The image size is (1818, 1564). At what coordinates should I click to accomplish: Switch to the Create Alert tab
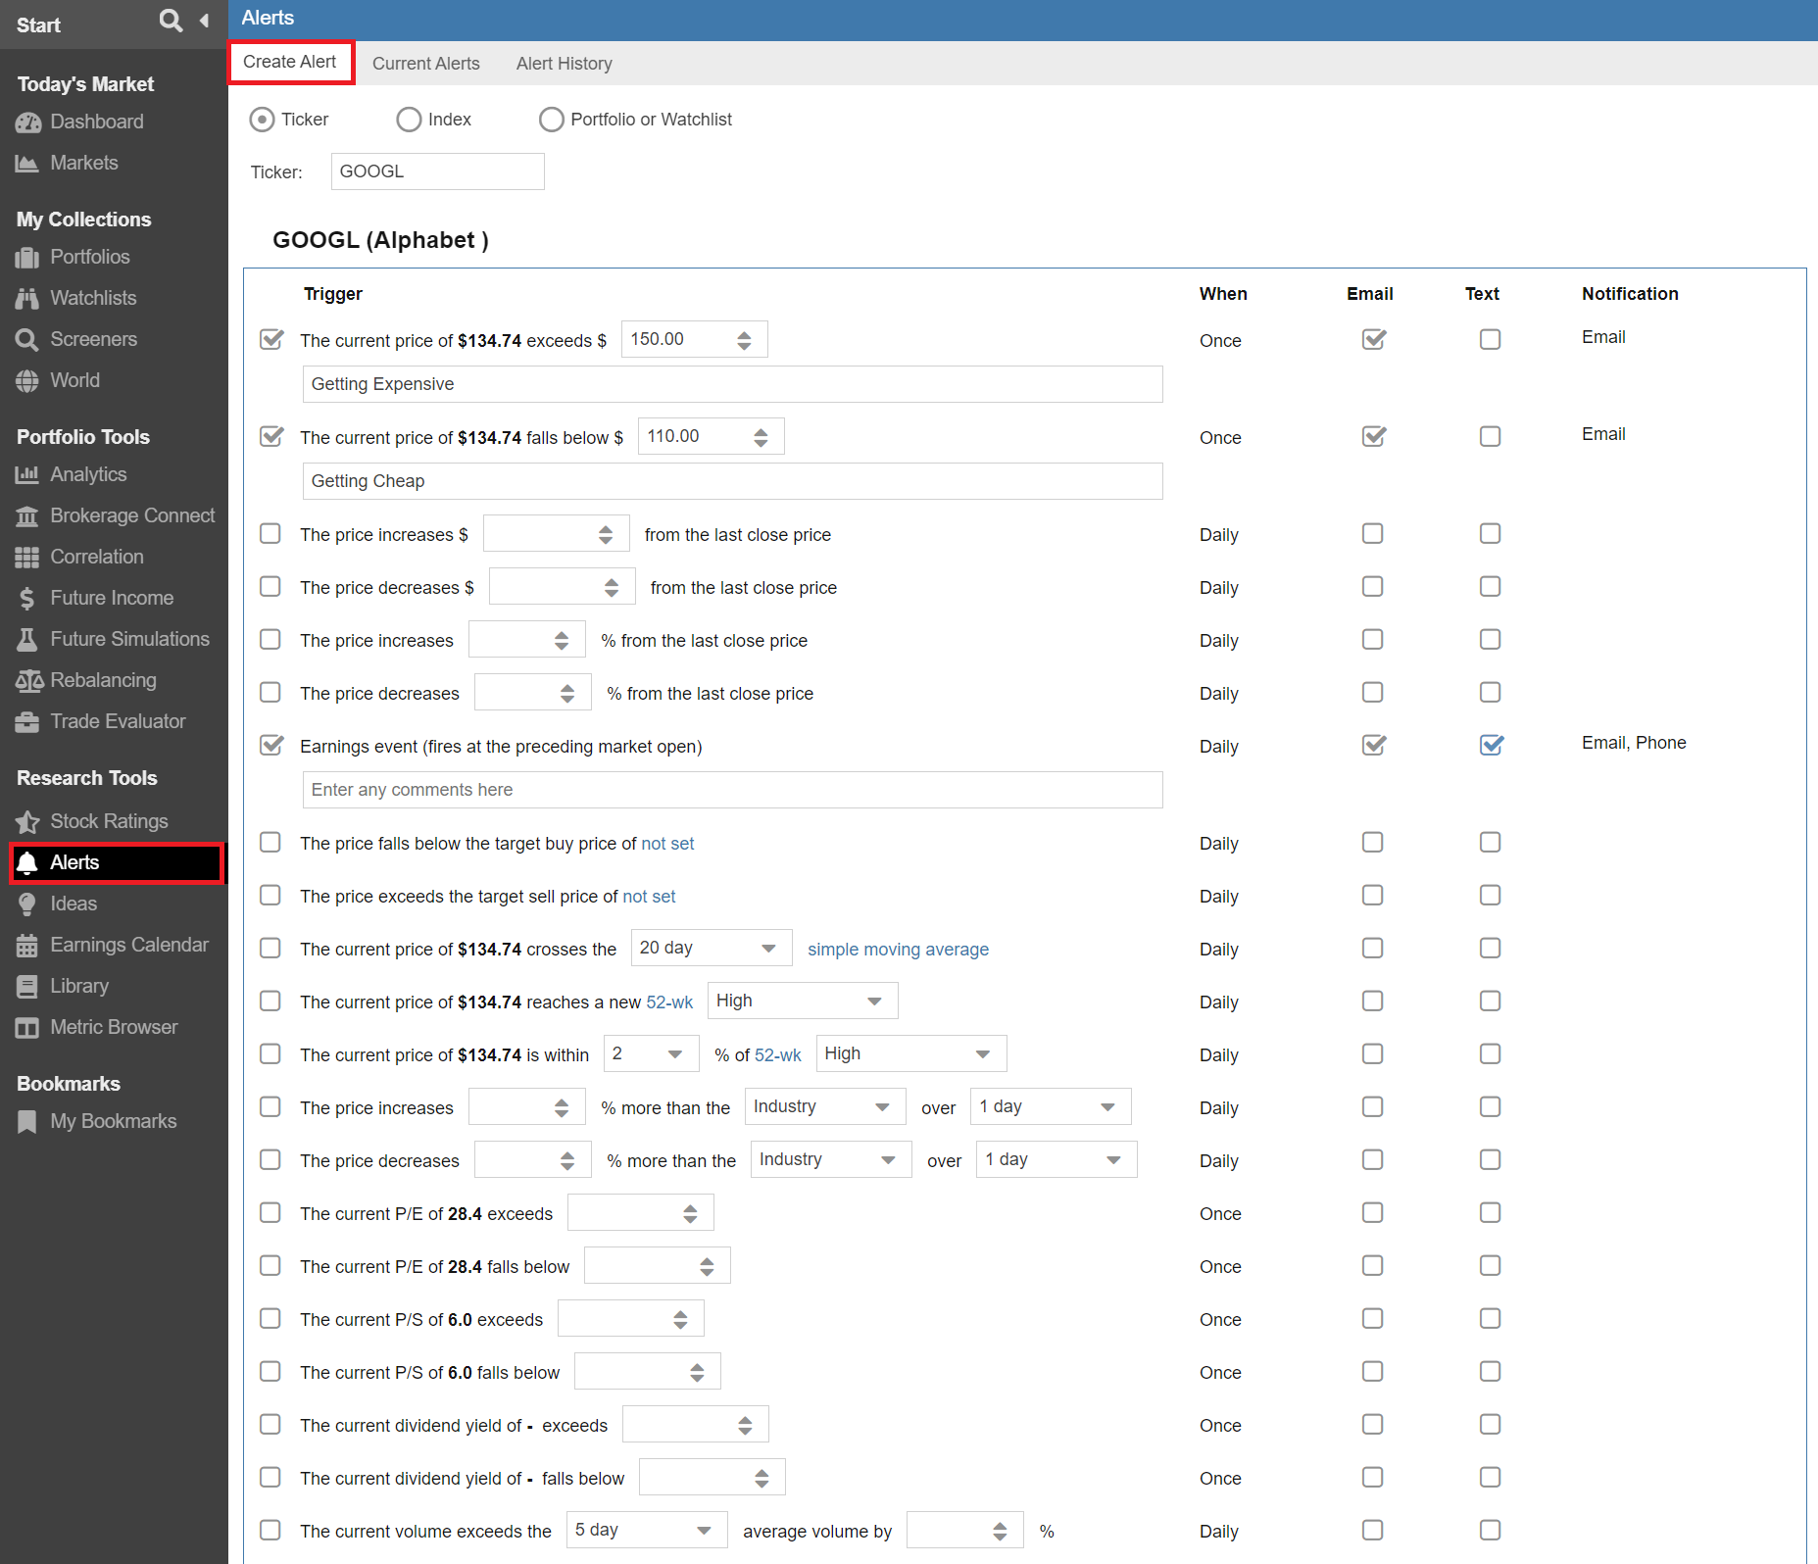coord(290,62)
